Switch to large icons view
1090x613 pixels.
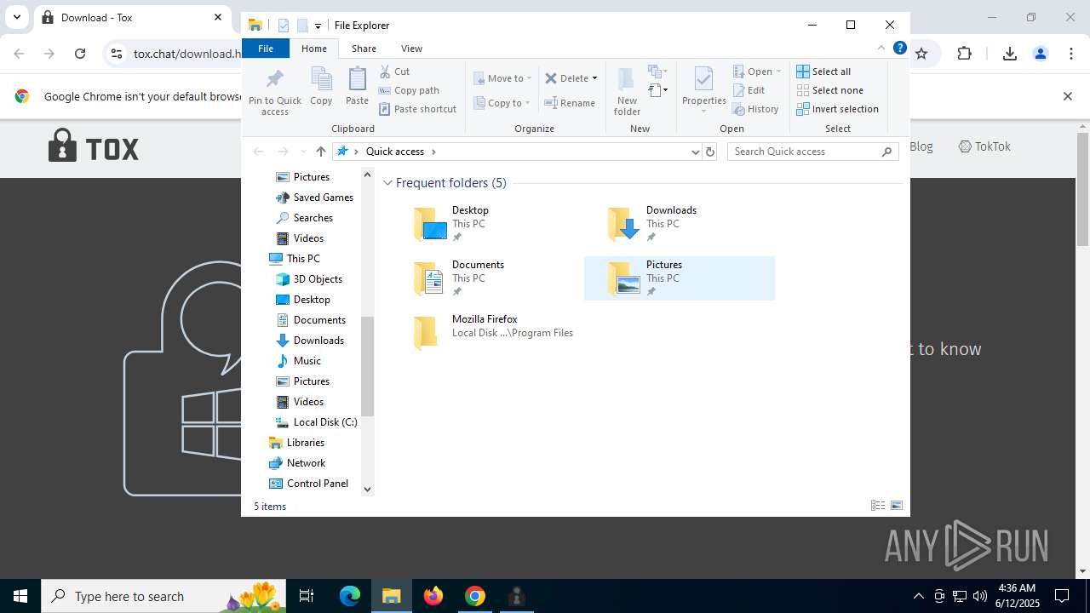coord(897,506)
